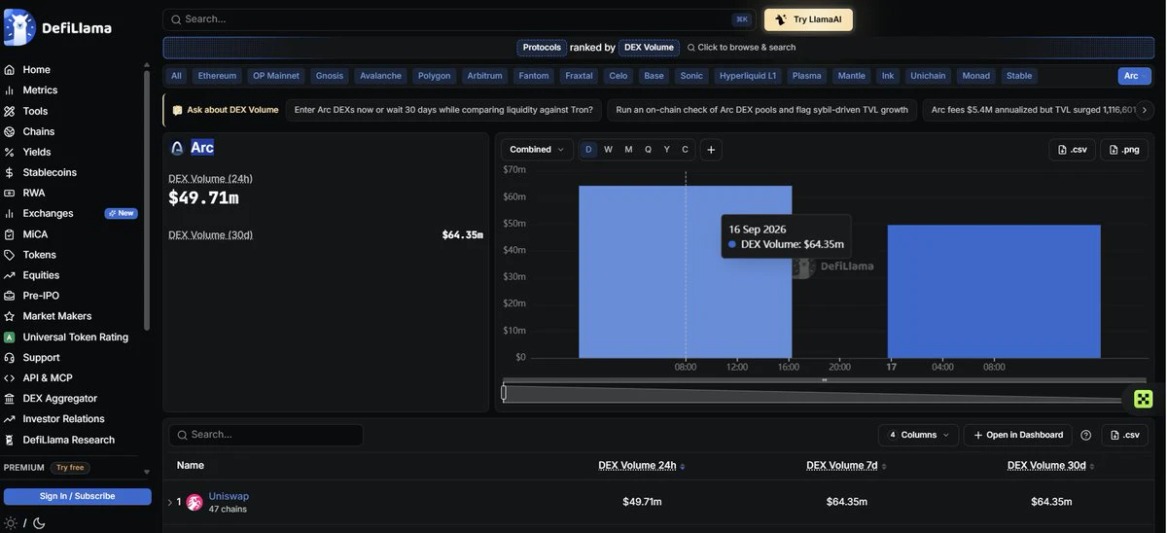Click the Try LlamaAI button
The height and width of the screenshot is (533, 1167).
click(x=808, y=19)
